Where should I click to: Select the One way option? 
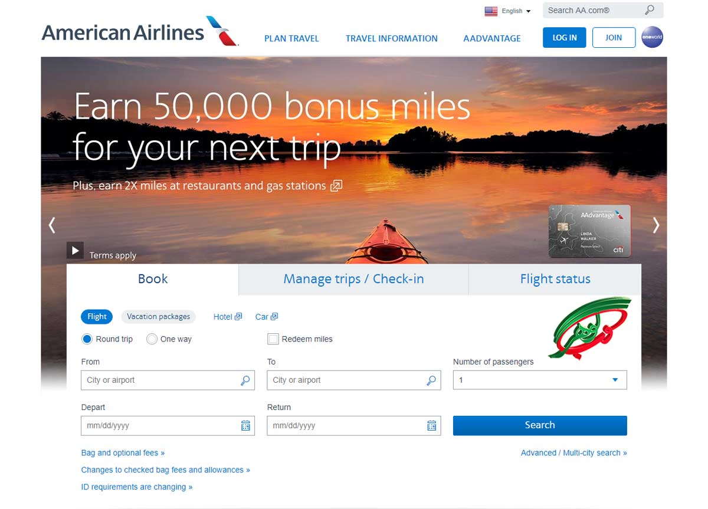click(152, 339)
